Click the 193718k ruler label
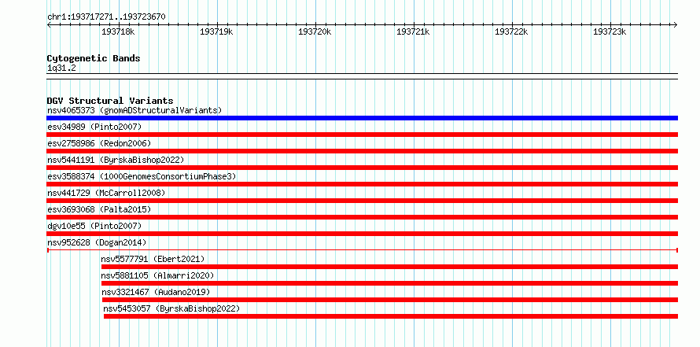 click(x=118, y=31)
